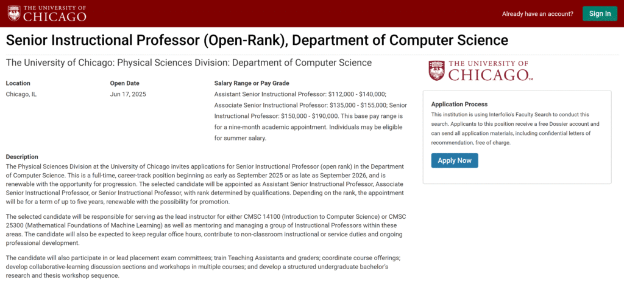Click the 'for summer salary.' text line

(239, 139)
